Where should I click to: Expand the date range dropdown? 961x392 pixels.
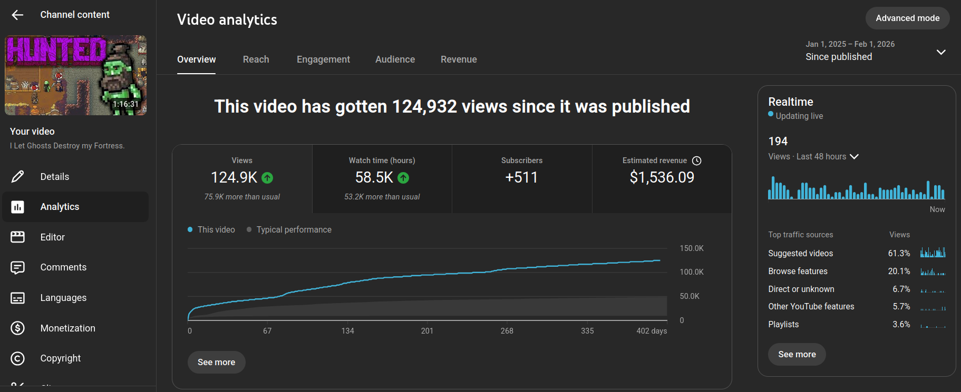940,52
